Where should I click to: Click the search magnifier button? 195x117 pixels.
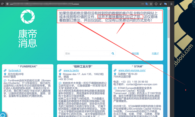(113, 54)
